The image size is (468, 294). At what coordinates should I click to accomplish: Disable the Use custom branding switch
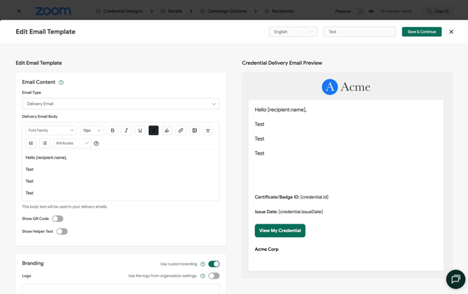pyautogui.click(x=214, y=264)
